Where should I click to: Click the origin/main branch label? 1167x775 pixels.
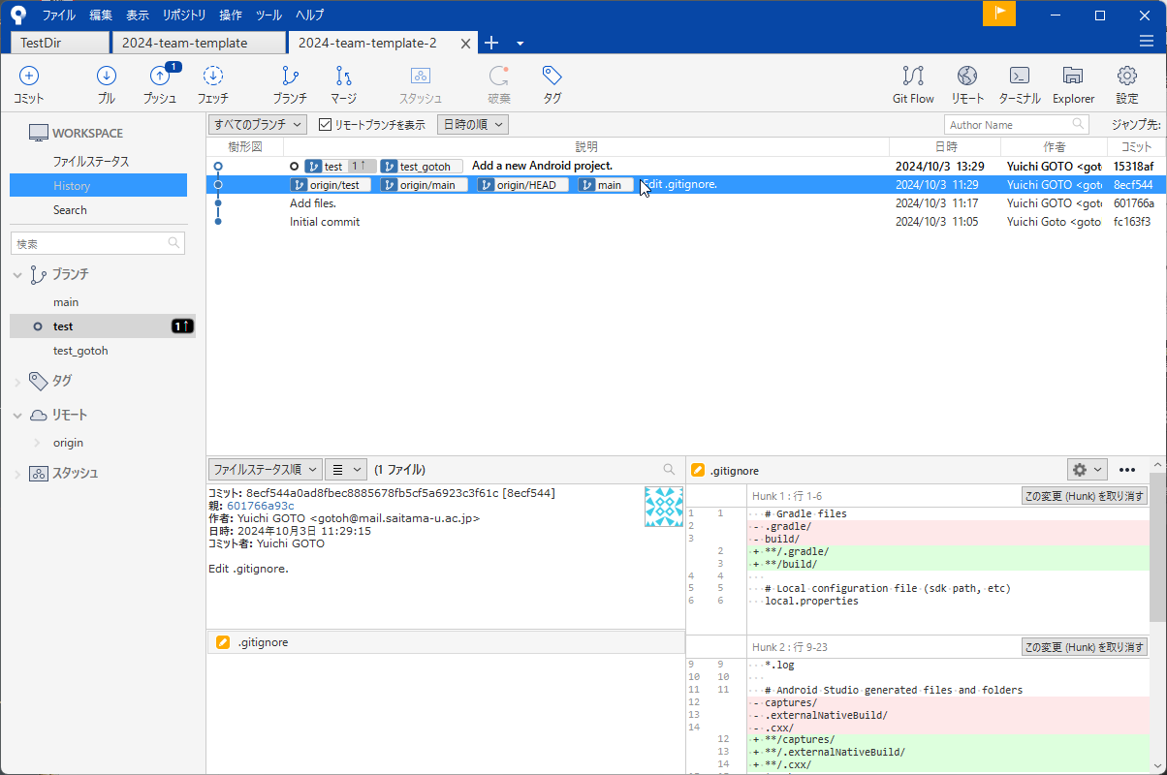pyautogui.click(x=424, y=185)
